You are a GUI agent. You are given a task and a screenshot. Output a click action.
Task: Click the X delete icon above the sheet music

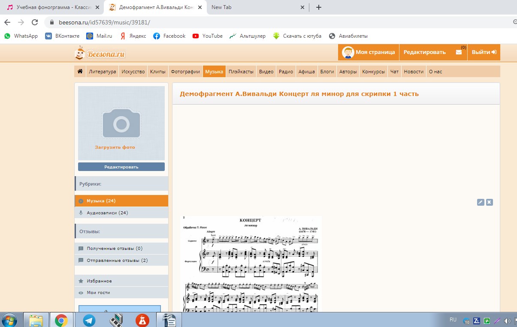point(489,202)
